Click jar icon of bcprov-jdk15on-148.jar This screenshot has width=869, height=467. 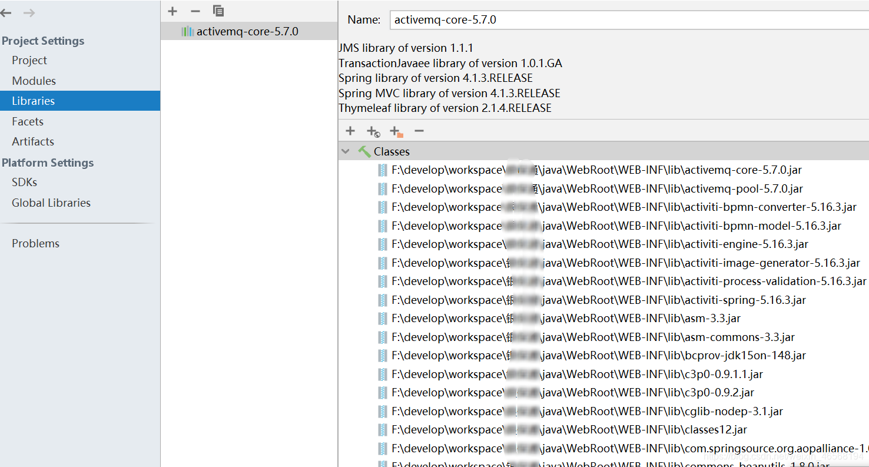pyautogui.click(x=383, y=356)
